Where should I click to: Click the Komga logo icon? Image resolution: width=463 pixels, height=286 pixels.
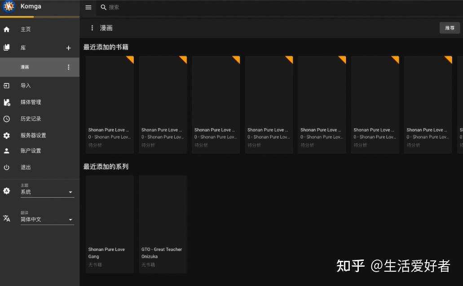click(9, 7)
